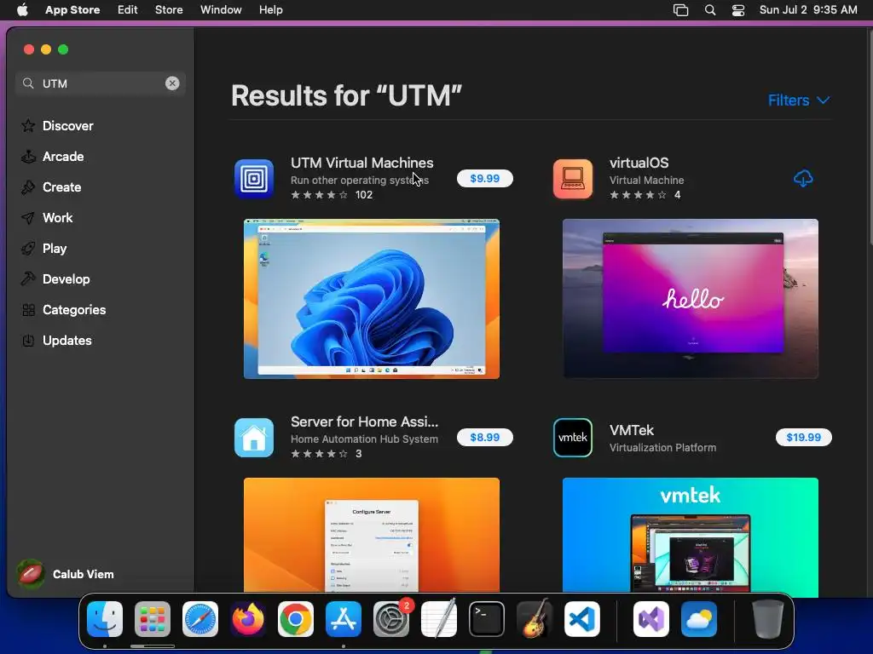Launch GarageBand from the Dock
873x654 pixels.
click(535, 619)
